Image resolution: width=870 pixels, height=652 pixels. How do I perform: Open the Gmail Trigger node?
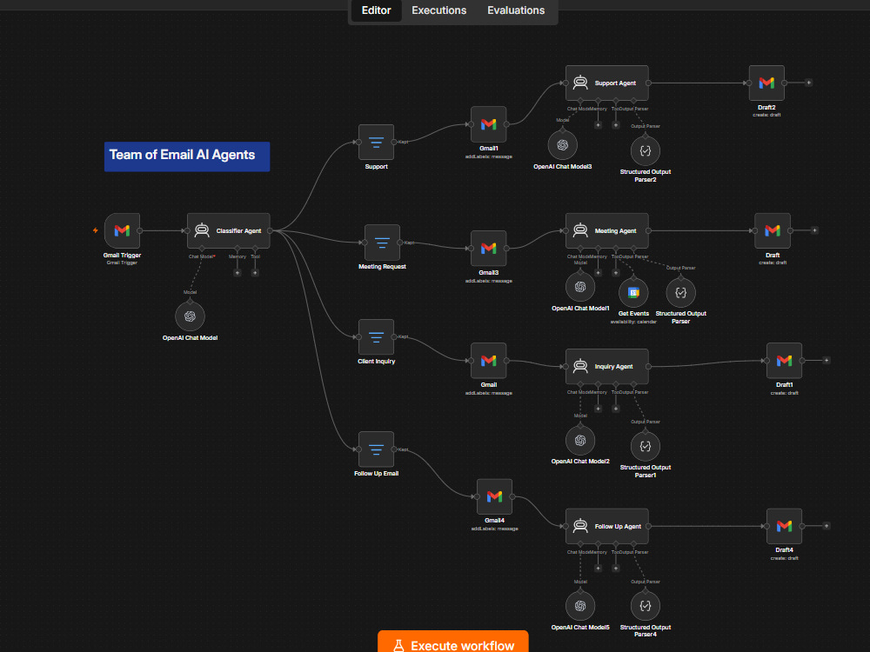(x=122, y=230)
